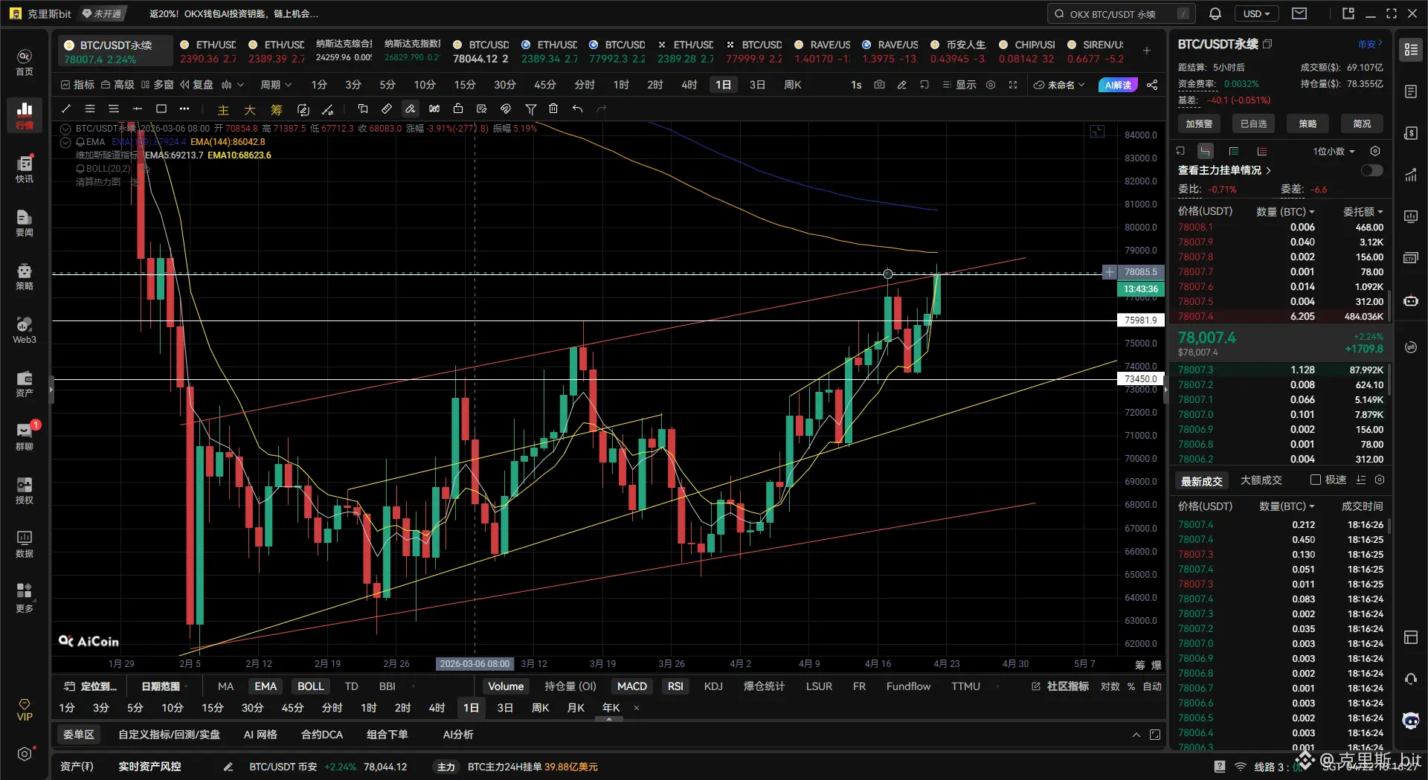Switch to the 大额成交 tab

point(1261,480)
